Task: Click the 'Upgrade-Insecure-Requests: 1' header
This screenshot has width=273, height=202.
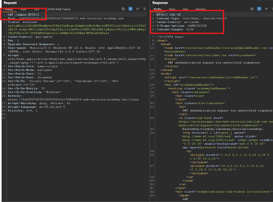Action: [x=34, y=44]
